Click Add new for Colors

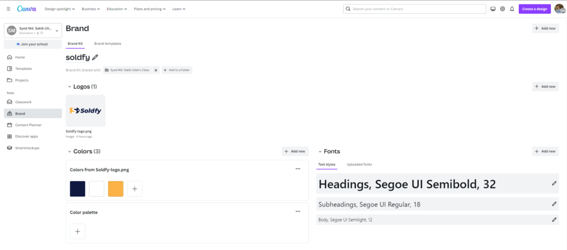click(295, 151)
